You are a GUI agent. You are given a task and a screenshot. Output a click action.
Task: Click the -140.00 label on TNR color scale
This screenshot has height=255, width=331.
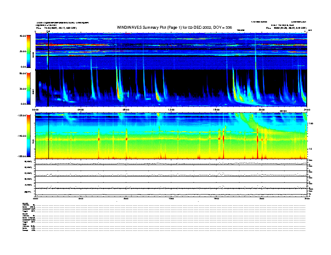point(22,136)
